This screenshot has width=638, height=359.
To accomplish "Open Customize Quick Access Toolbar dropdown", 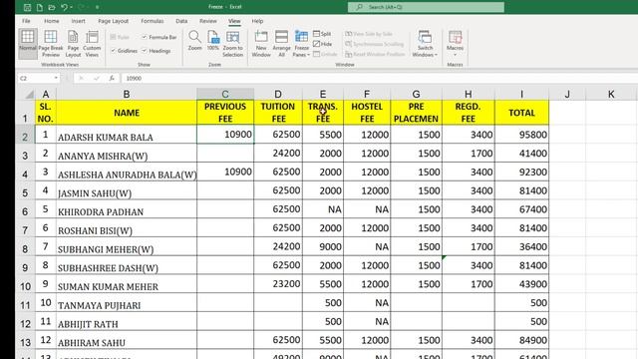I will coord(98,7).
